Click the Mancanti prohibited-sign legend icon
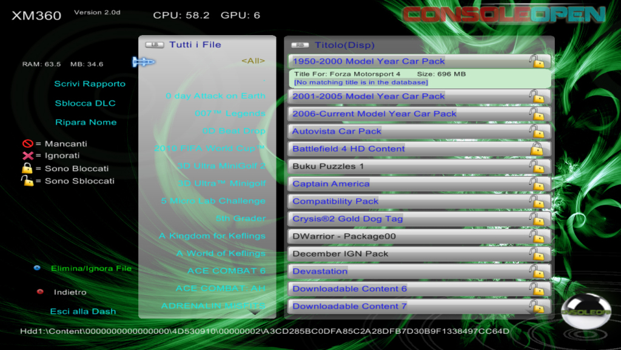The width and height of the screenshot is (621, 350). pyautogui.click(x=28, y=144)
